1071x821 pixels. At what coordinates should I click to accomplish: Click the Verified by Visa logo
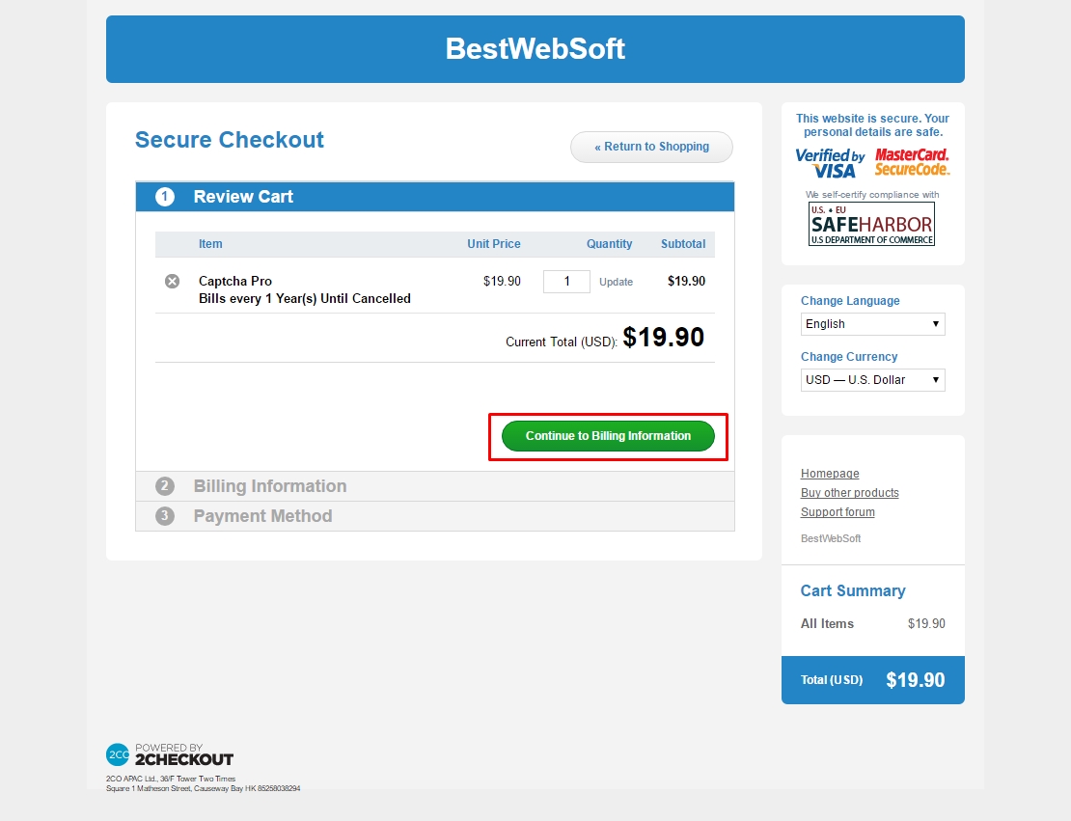click(x=830, y=163)
